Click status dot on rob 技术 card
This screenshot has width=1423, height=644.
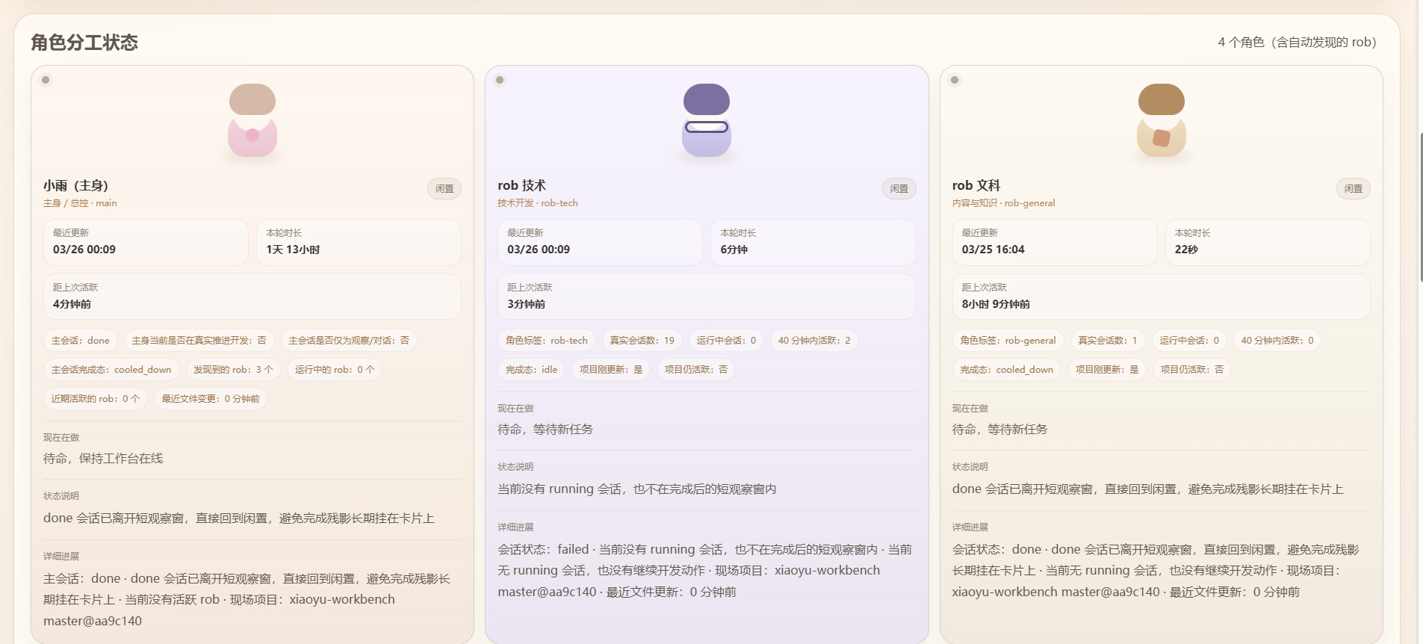500,80
